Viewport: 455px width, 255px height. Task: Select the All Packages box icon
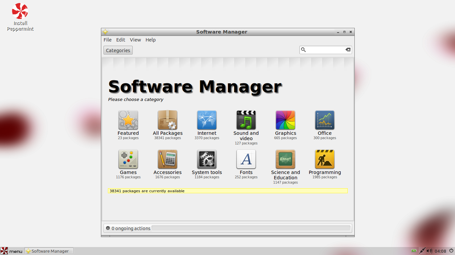[168, 120]
